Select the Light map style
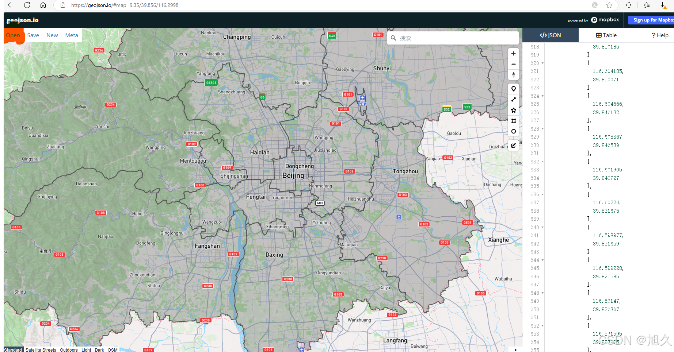 pyautogui.click(x=86, y=350)
